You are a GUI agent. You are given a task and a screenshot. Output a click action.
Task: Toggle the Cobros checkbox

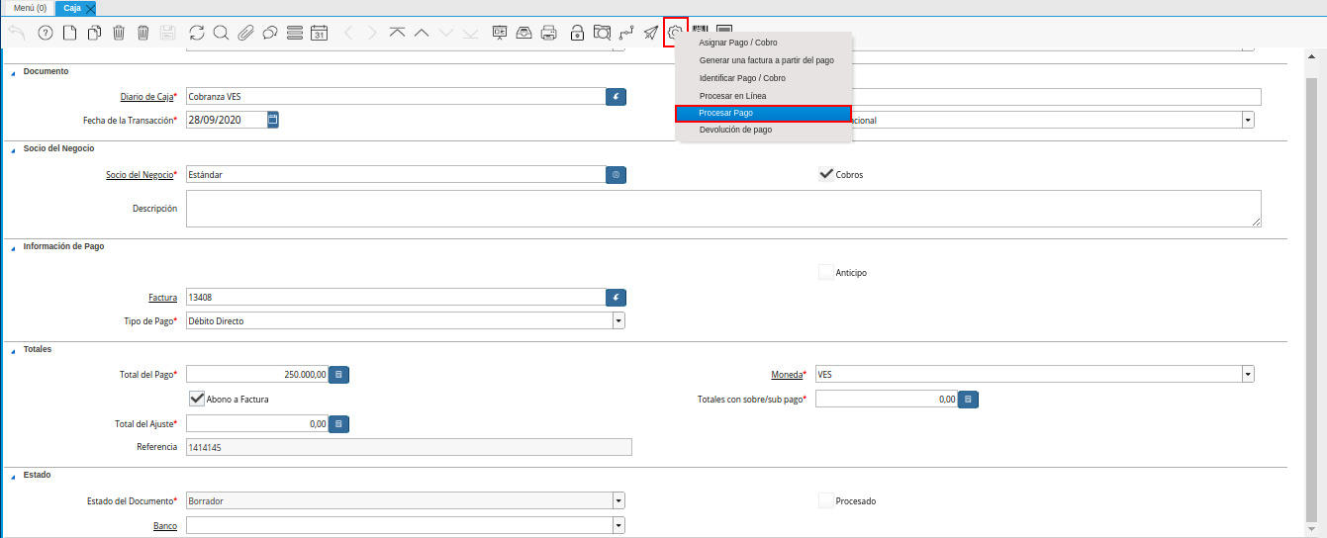[x=826, y=174]
